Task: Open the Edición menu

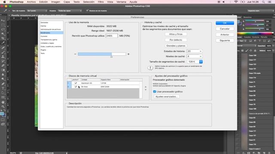Action: [x=43, y=2]
